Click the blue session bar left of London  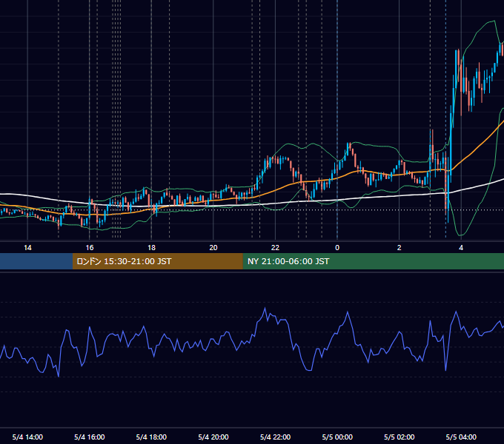pos(36,261)
